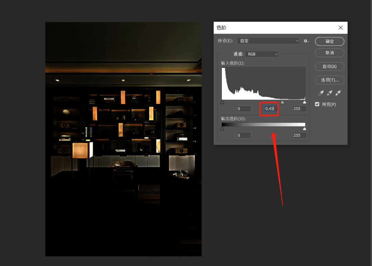Image resolution: width=372 pixels, height=266 pixels.
Task: Click the output levels shadow slider triangle
Action: [222, 129]
